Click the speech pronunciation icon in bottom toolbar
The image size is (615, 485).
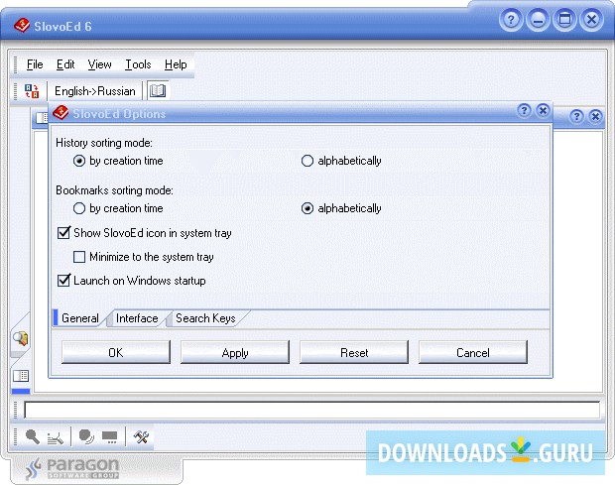pos(86,436)
